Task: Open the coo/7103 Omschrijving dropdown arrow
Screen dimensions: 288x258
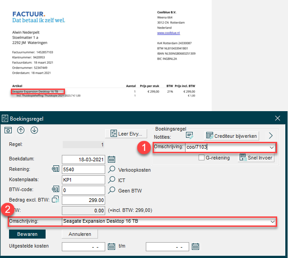Action: pyautogui.click(x=272, y=147)
